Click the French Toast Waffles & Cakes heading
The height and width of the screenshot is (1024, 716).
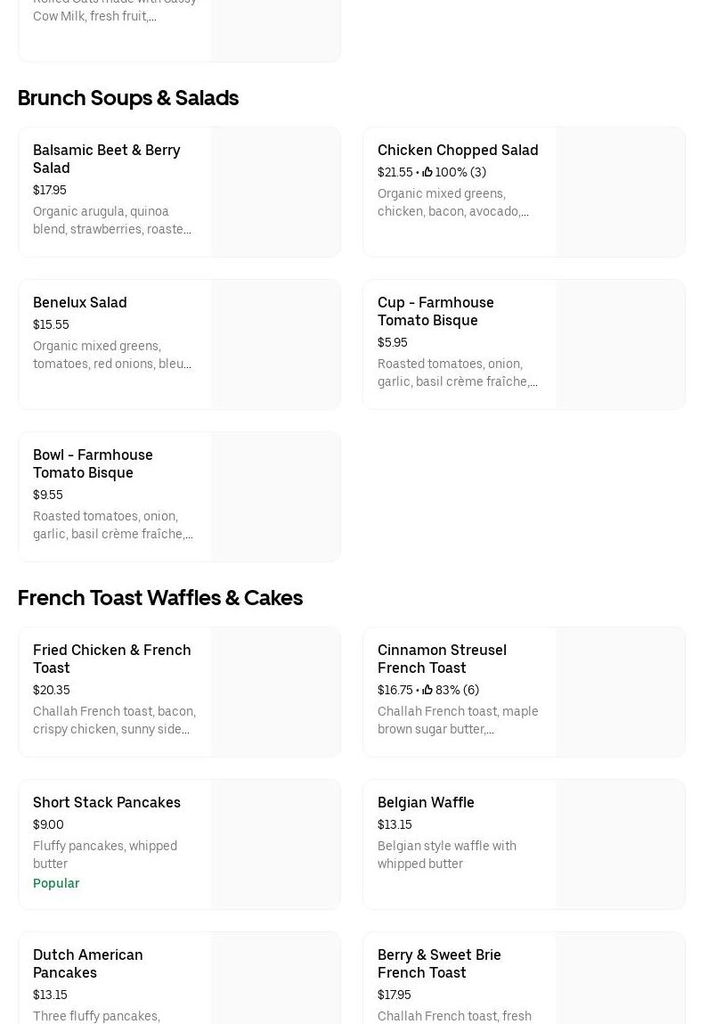point(160,597)
